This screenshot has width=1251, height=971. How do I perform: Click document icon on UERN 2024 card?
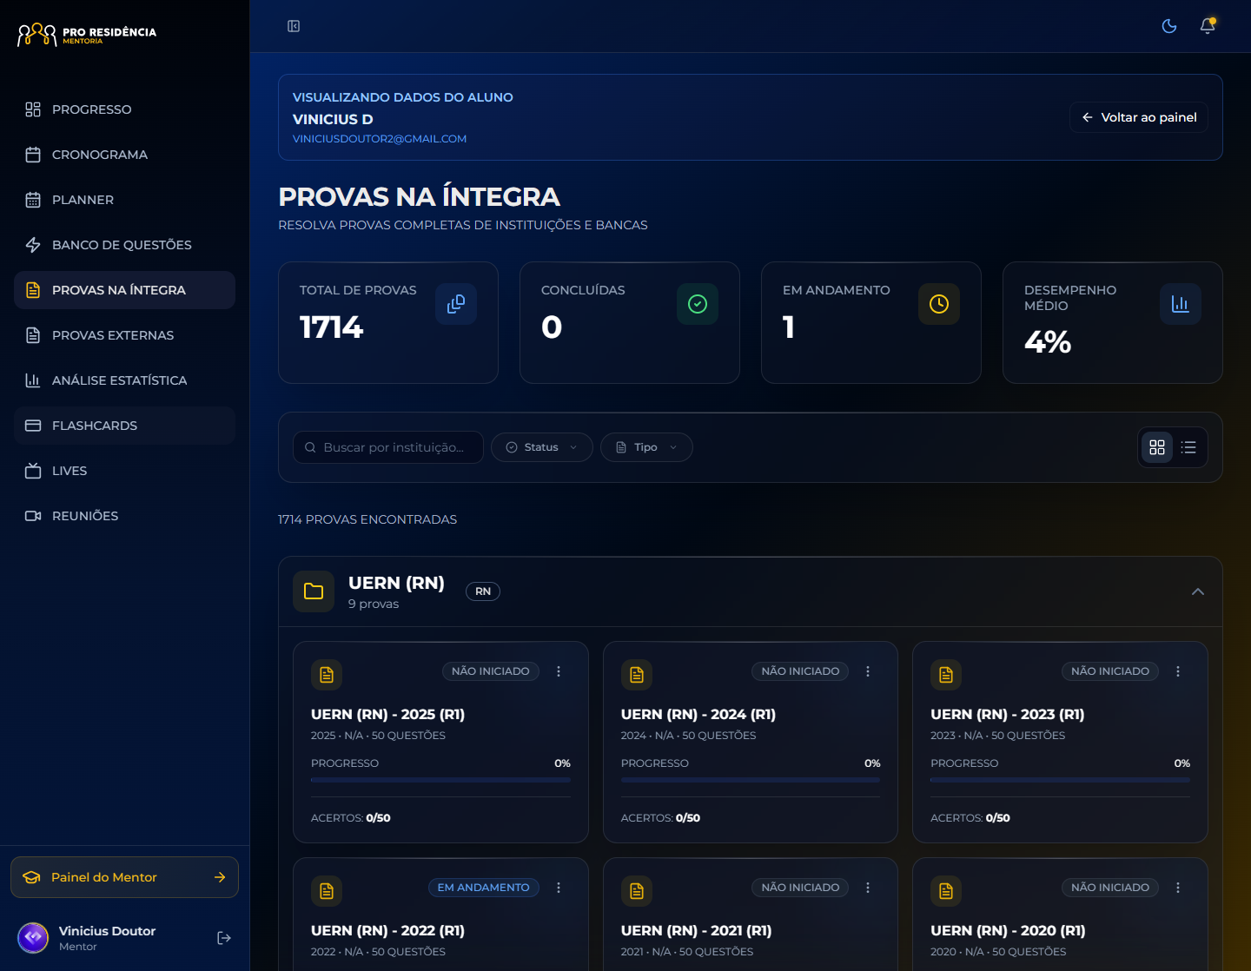(x=637, y=675)
